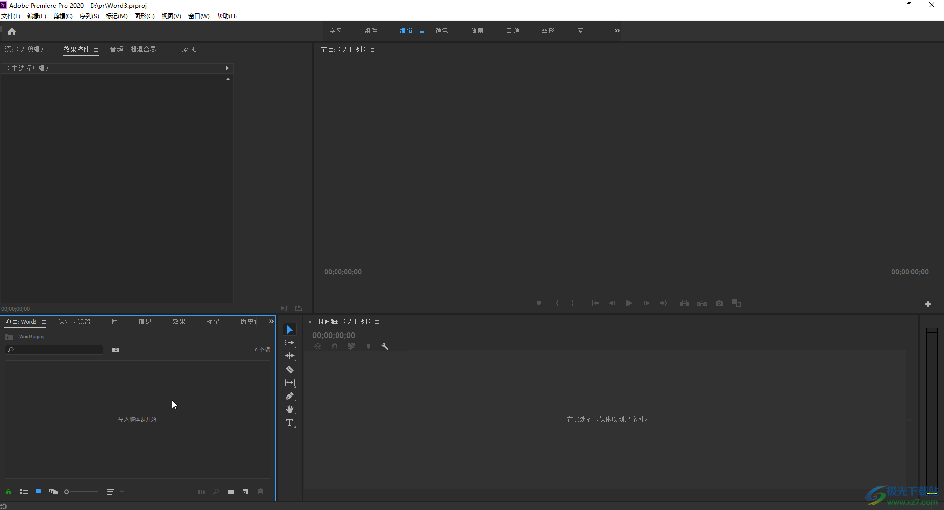Switch project panel to freeform view
The width and height of the screenshot is (944, 510).
tap(53, 492)
